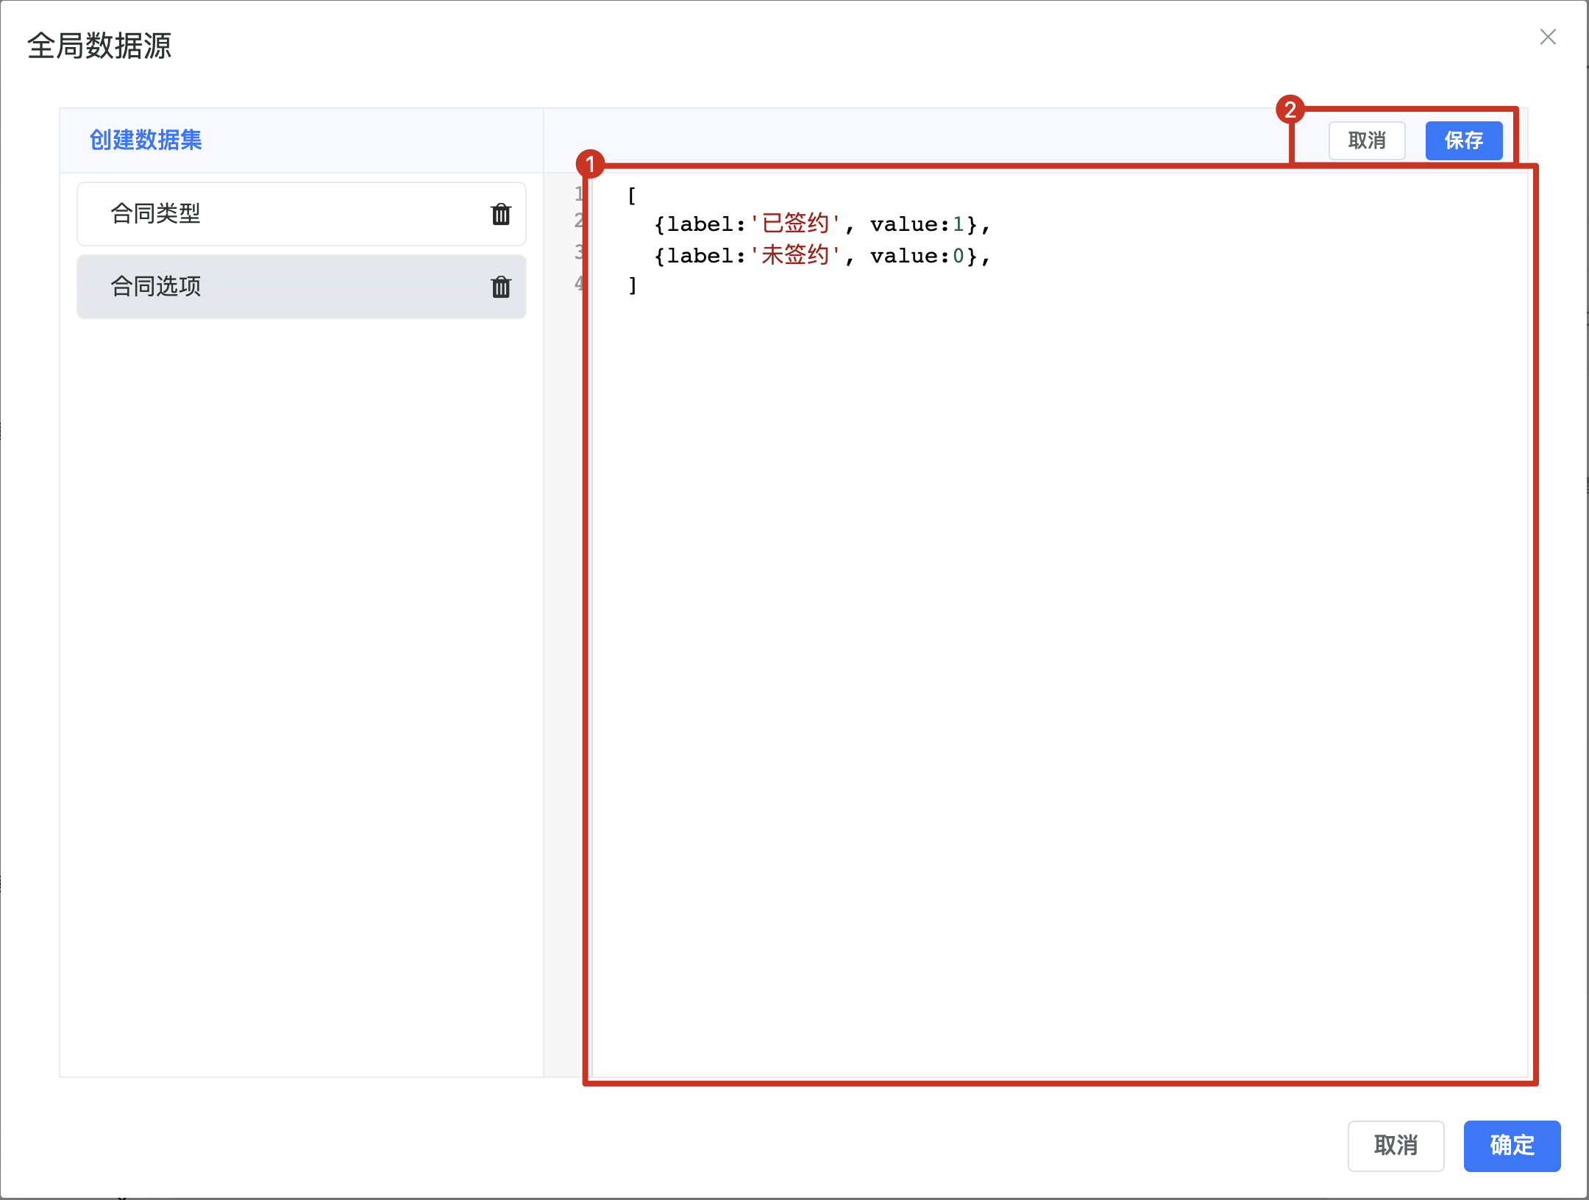Click the 全局数据源 dialog title
The height and width of the screenshot is (1200, 1589).
point(99,46)
